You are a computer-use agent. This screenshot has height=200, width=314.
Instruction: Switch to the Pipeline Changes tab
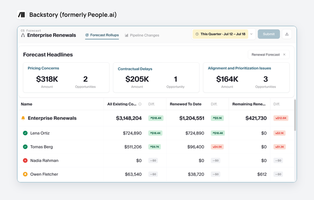tap(142, 35)
